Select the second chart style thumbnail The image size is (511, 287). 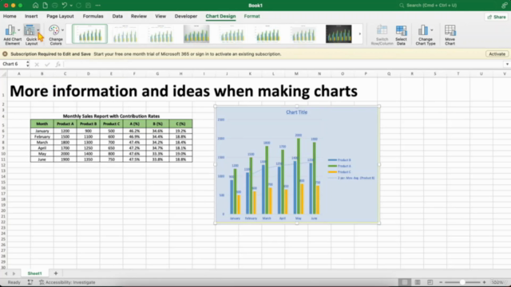pos(125,33)
